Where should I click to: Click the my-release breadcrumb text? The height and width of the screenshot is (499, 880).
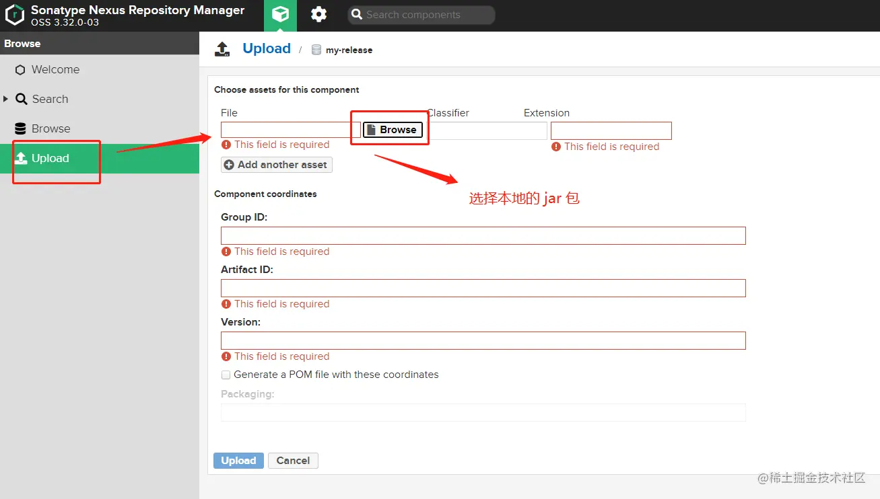349,50
